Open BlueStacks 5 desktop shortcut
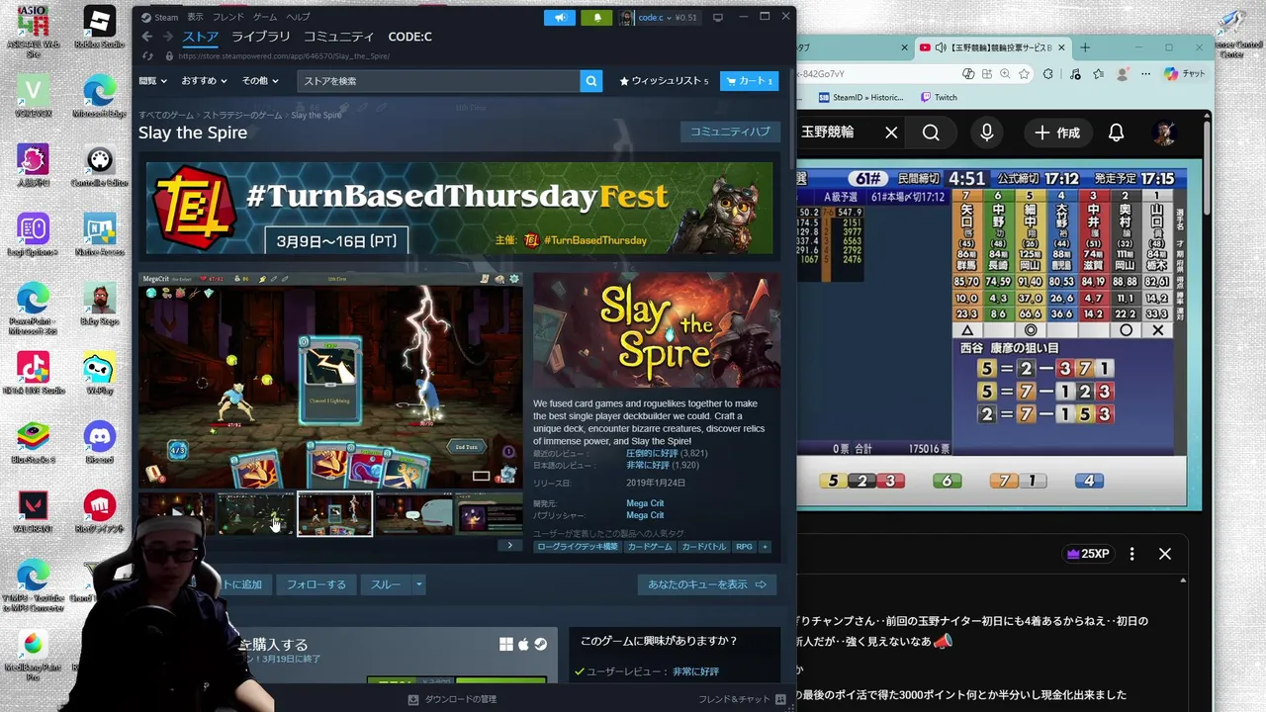 coord(33,441)
